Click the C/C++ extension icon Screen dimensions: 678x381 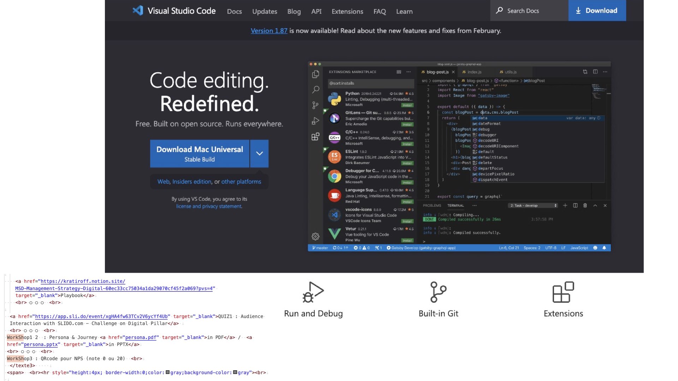pyautogui.click(x=334, y=138)
